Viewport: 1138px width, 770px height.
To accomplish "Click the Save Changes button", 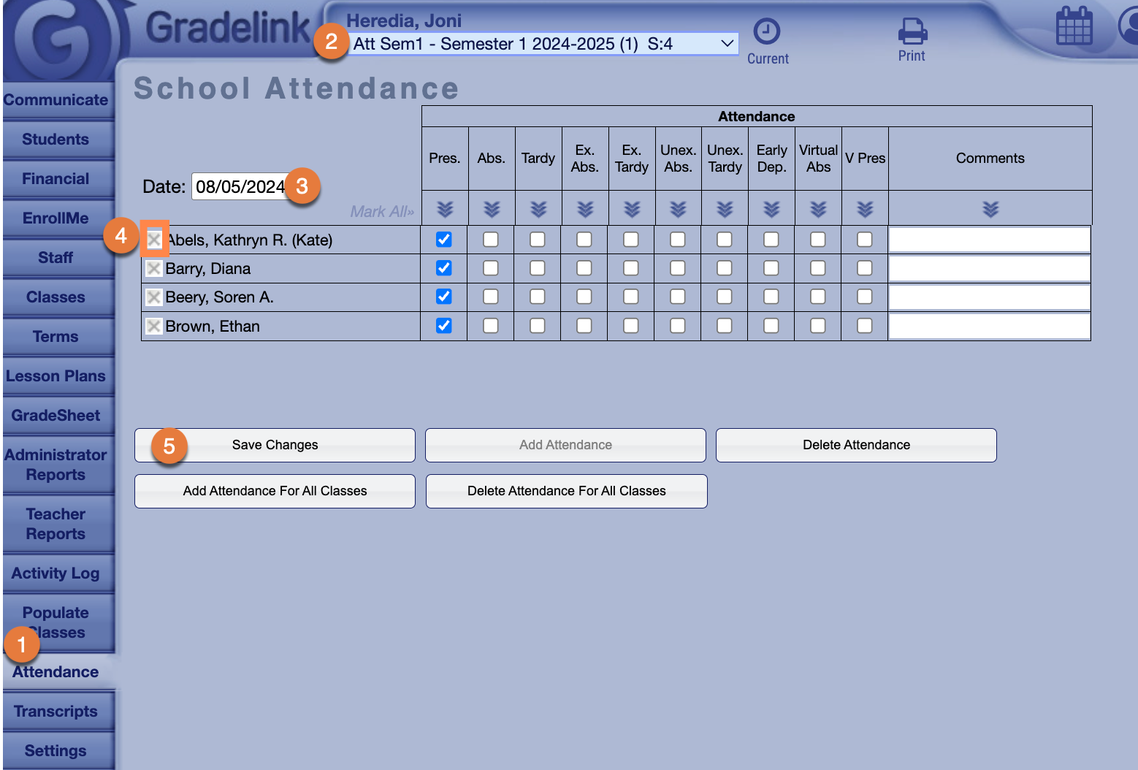I will pyautogui.click(x=275, y=445).
